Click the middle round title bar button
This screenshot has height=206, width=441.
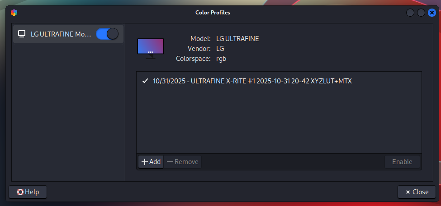(421, 13)
